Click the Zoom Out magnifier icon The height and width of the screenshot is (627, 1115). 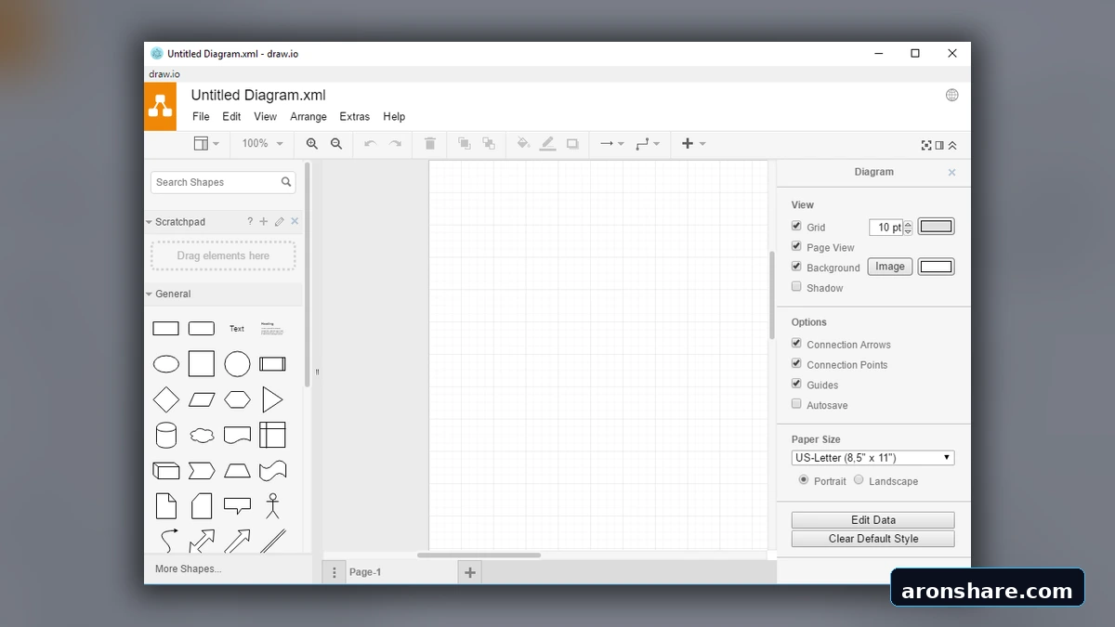(336, 144)
